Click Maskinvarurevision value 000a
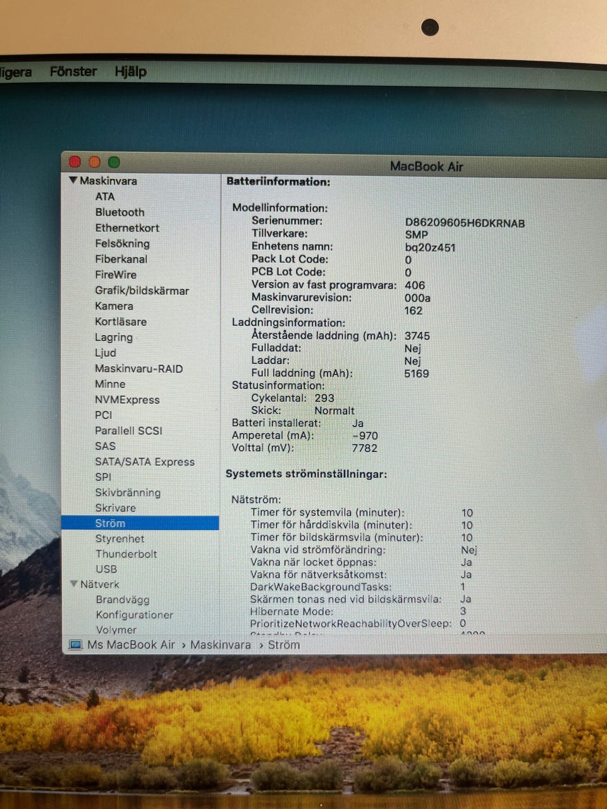The width and height of the screenshot is (607, 809). pyautogui.click(x=417, y=298)
